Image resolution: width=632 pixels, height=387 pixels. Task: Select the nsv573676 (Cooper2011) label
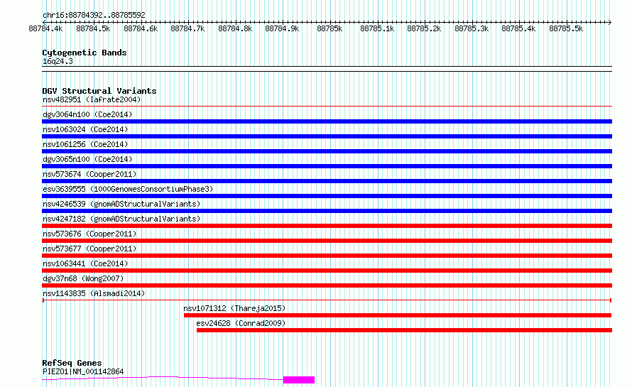point(89,234)
